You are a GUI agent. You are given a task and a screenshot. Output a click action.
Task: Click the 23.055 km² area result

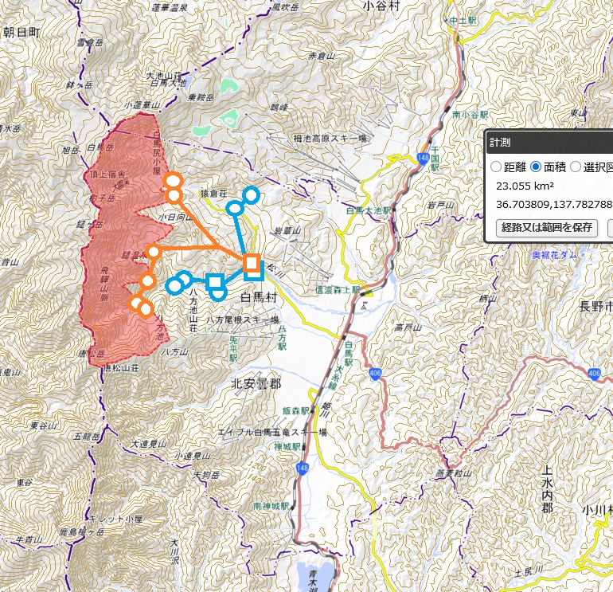click(525, 186)
